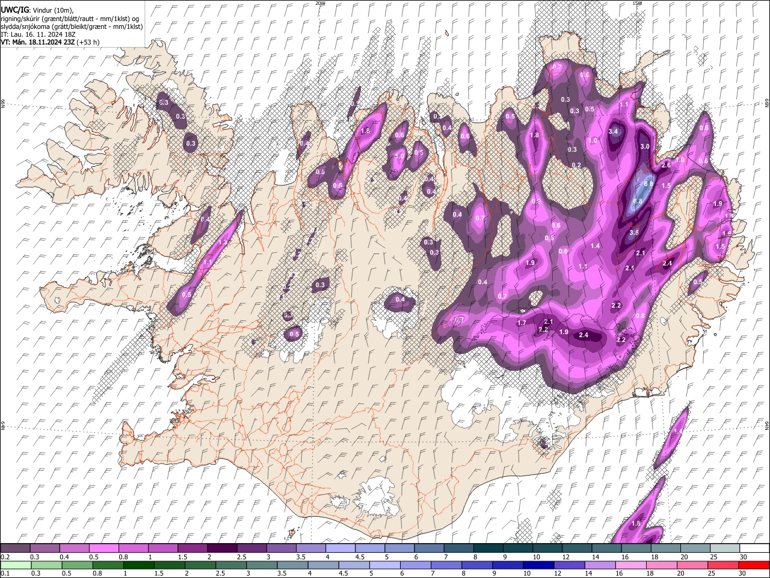Select the bright red swatch after lower-row 30
This screenshot has width=770, height=578.
click(x=754, y=565)
